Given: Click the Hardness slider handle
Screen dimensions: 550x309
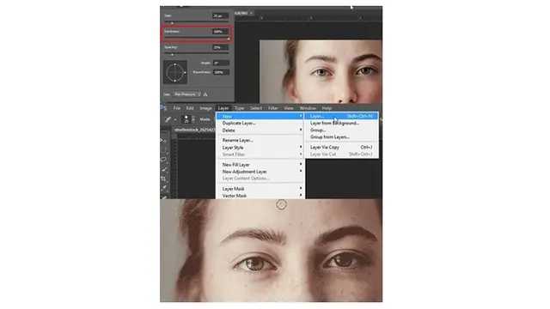Looking at the screenshot, I should click(229, 39).
